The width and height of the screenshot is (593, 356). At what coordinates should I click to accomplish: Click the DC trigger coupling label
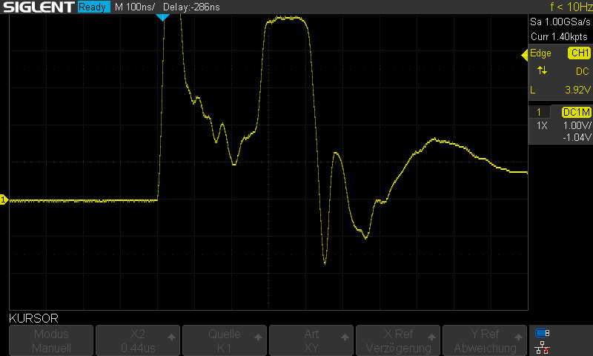pos(583,71)
